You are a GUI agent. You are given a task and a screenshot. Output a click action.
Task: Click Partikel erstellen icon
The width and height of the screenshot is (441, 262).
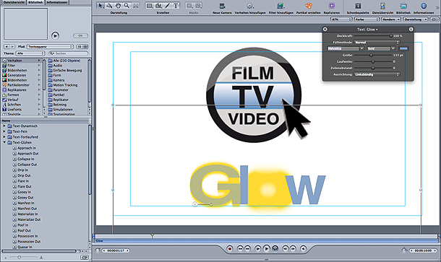click(x=308, y=6)
